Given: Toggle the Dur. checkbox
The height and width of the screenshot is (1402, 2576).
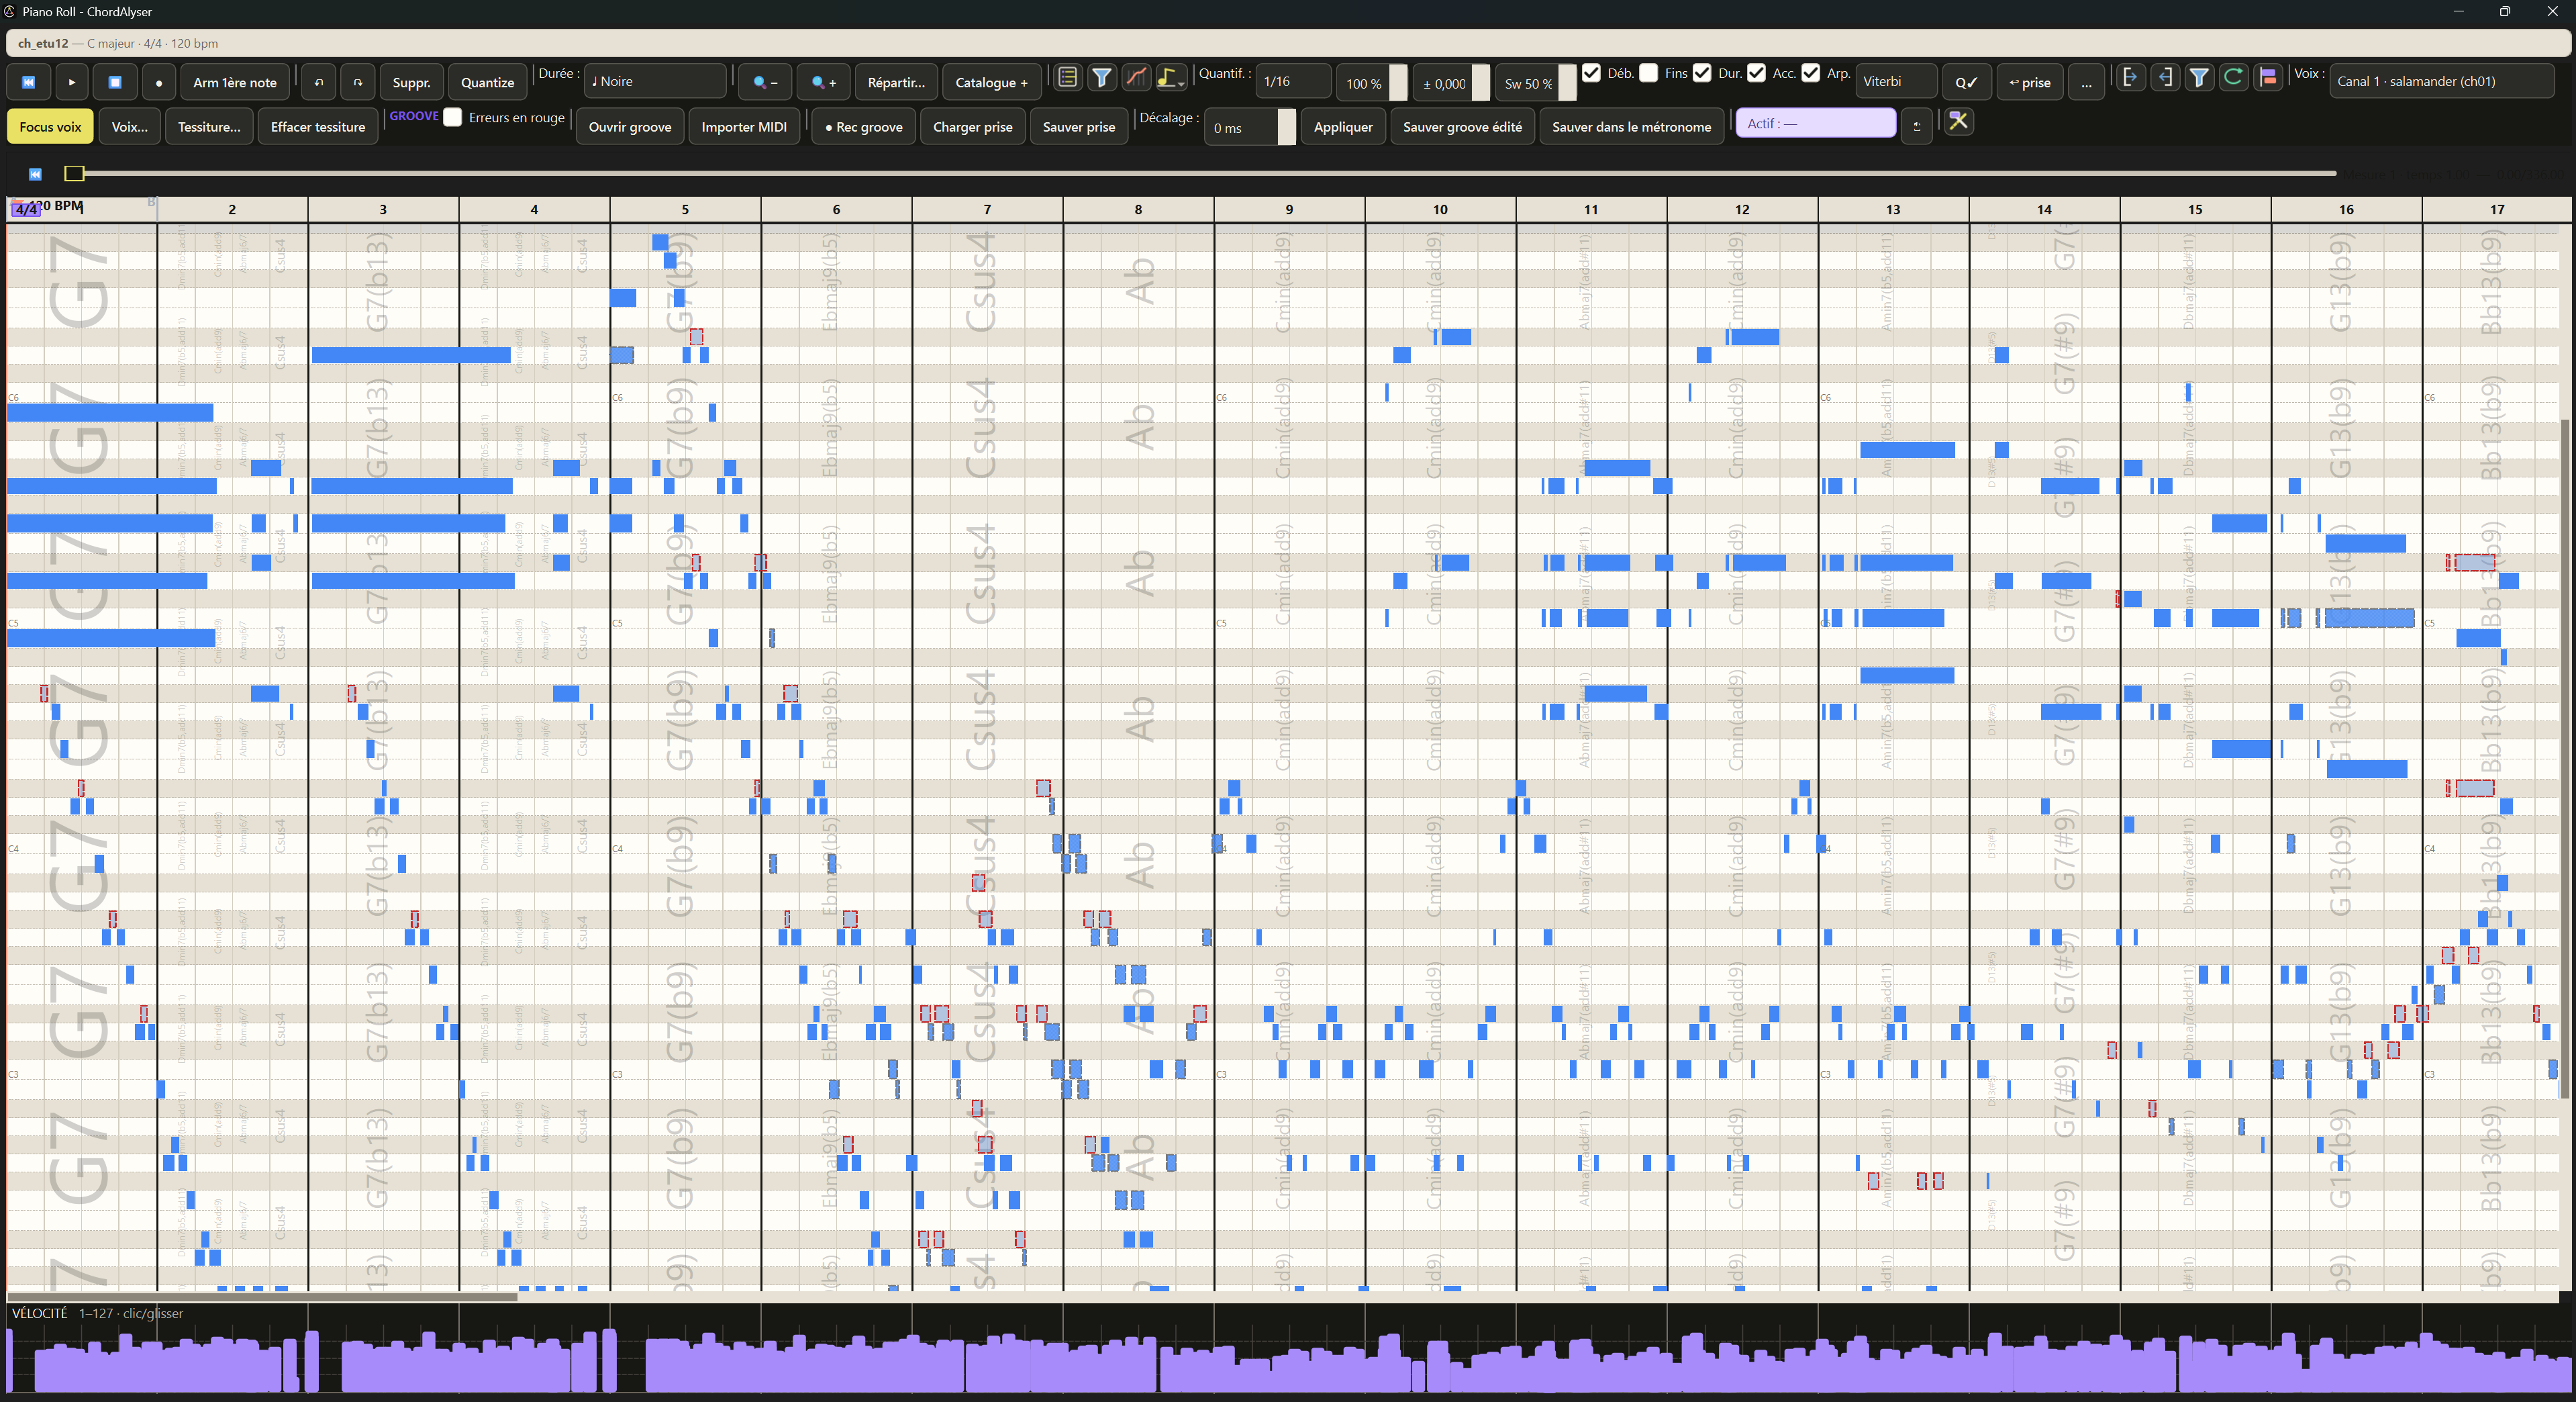Looking at the screenshot, I should click(x=1702, y=73).
